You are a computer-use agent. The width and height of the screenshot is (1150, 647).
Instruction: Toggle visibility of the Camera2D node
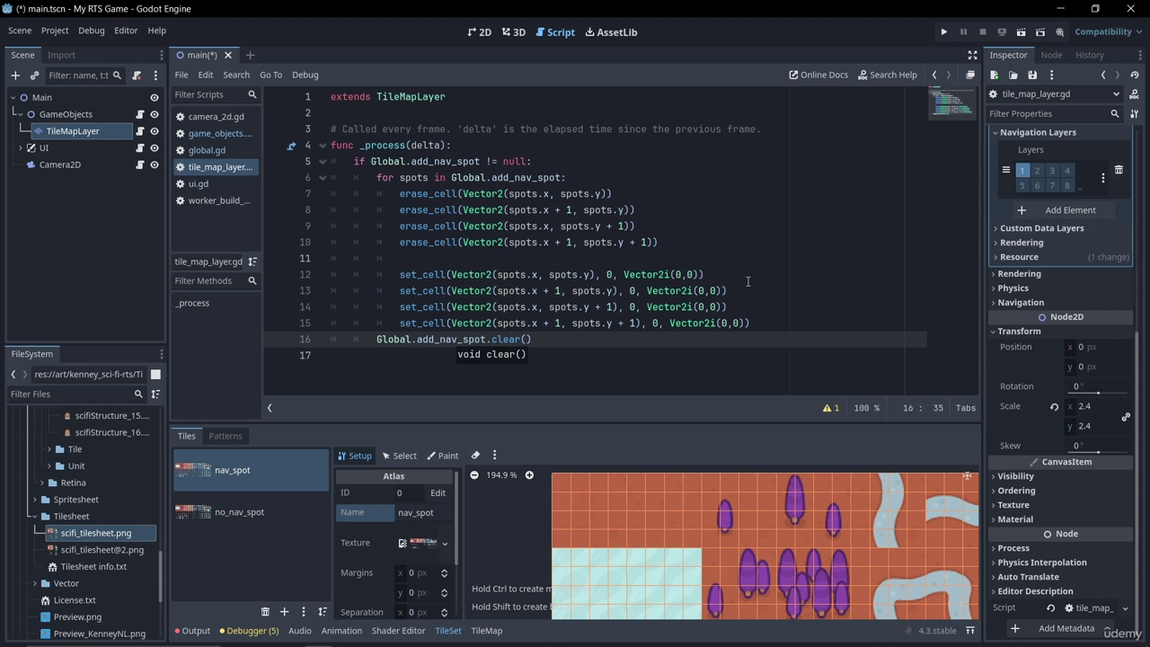pyautogui.click(x=155, y=165)
